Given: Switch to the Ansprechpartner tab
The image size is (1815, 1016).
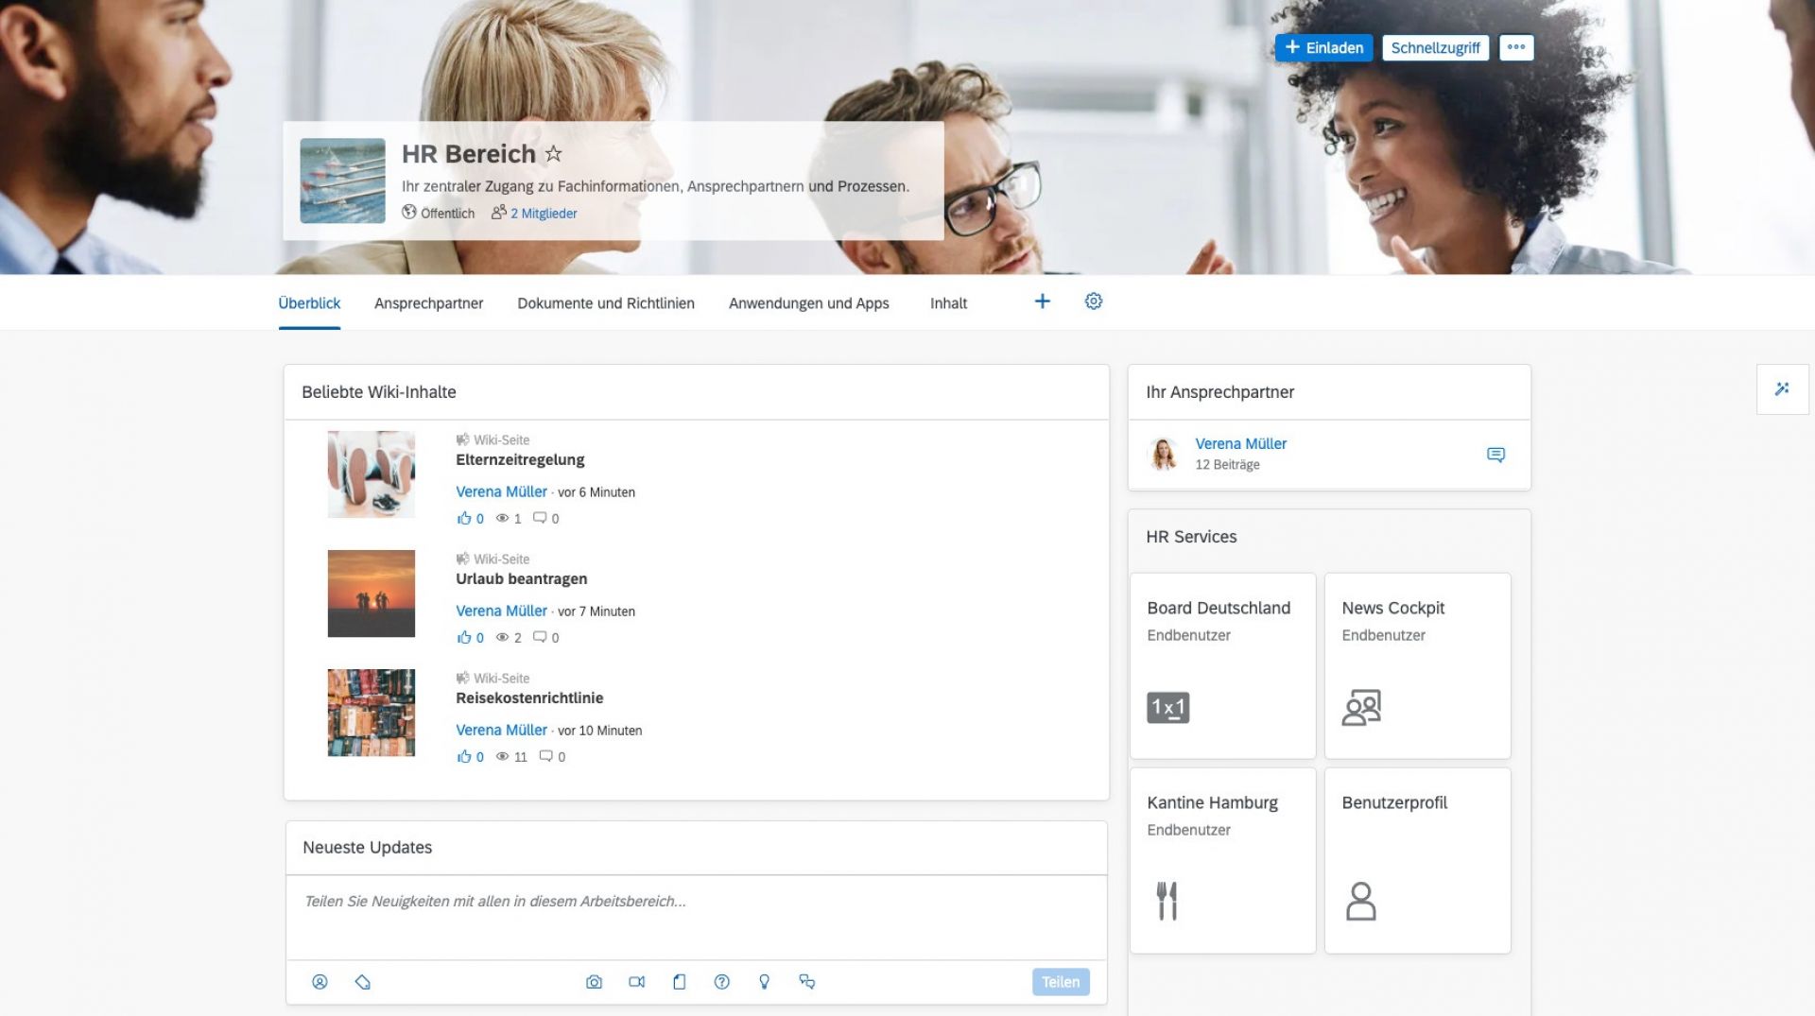Looking at the screenshot, I should tap(428, 303).
